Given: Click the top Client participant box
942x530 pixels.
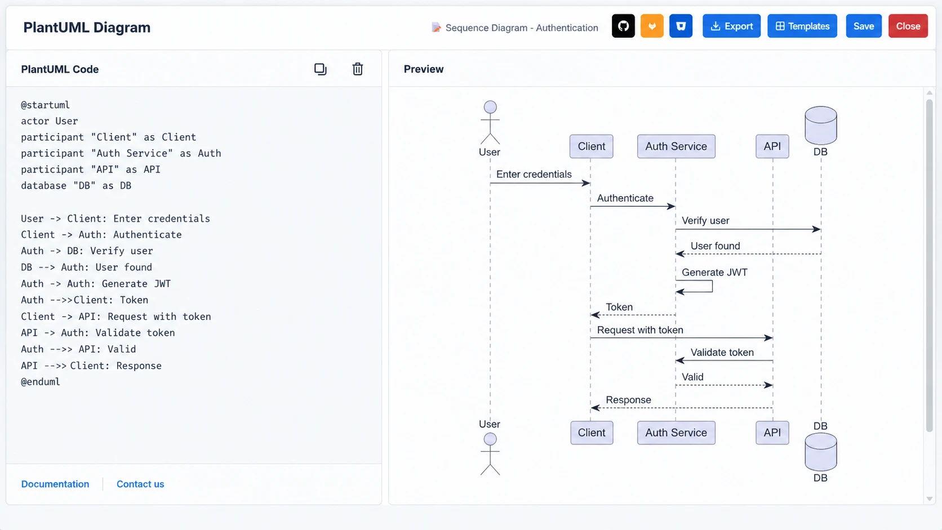Looking at the screenshot, I should point(592,146).
